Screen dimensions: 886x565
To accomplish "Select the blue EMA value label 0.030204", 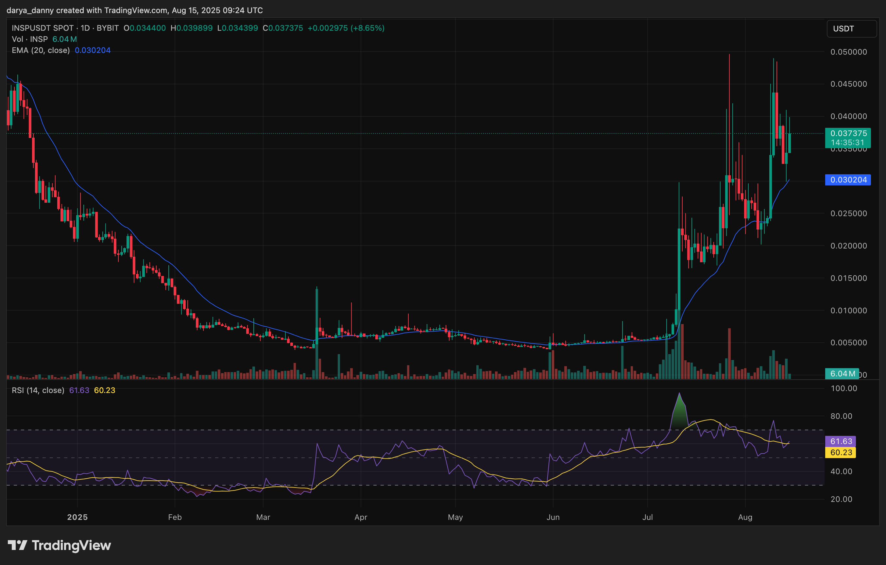I will 848,180.
